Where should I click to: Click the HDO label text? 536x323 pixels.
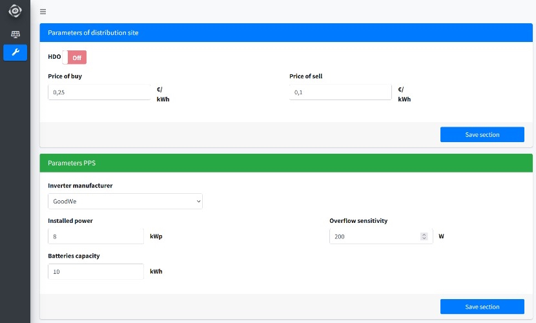[54, 57]
